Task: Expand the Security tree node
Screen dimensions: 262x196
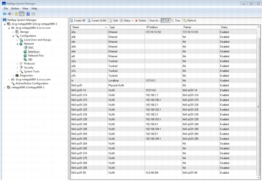Action: (17, 68)
